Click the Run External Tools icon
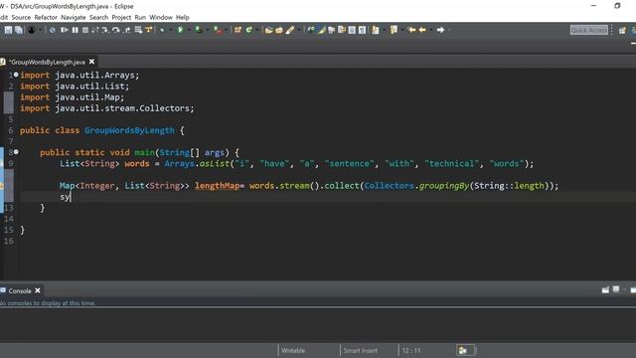The image size is (636, 358). tap(218, 30)
